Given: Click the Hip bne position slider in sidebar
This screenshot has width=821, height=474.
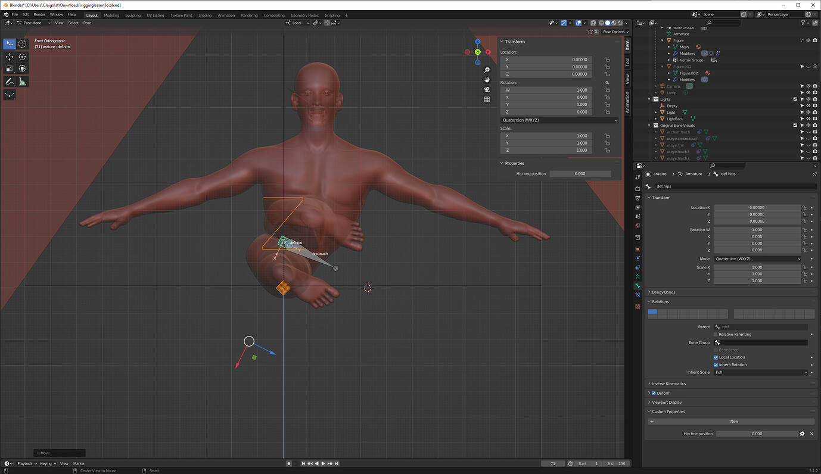Looking at the screenshot, I should coord(580,174).
